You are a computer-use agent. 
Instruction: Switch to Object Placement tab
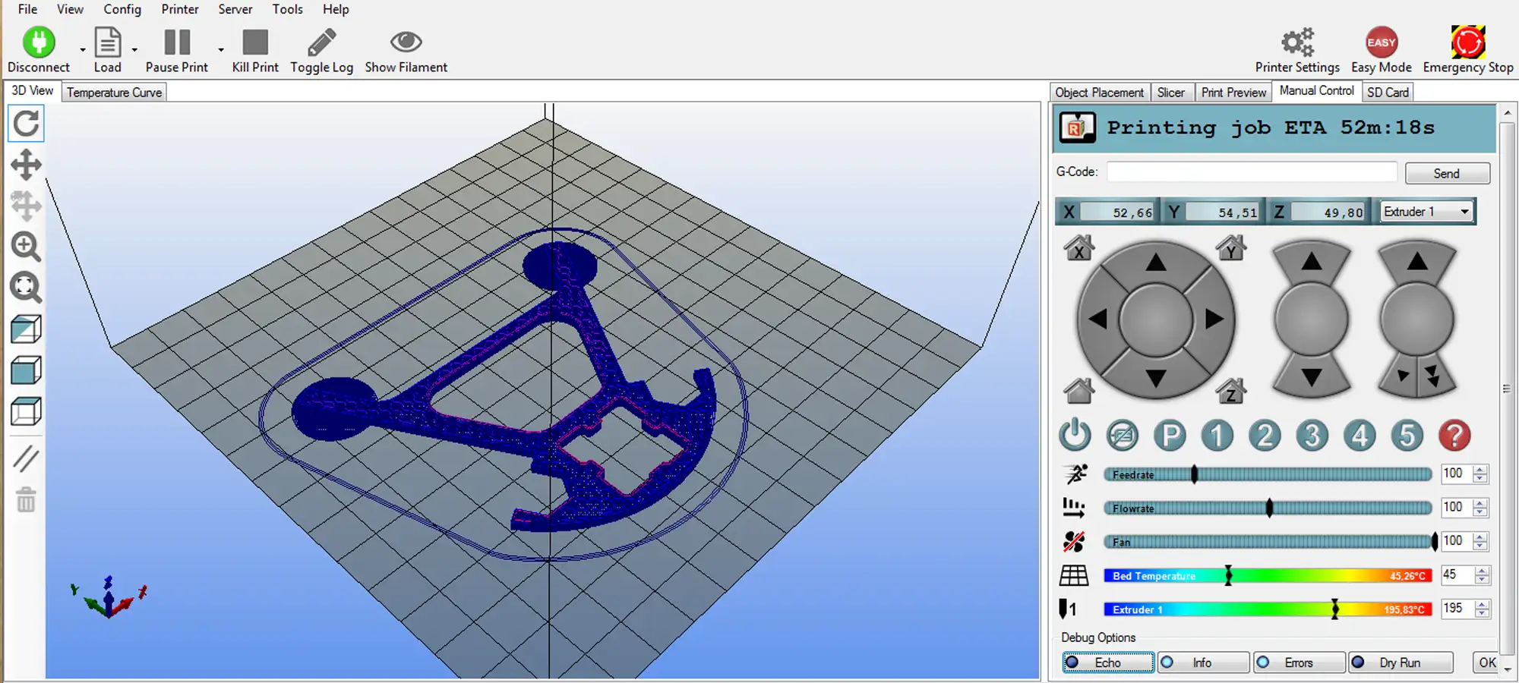click(1099, 92)
